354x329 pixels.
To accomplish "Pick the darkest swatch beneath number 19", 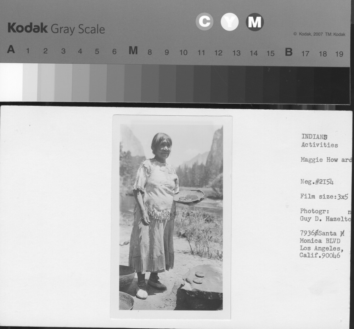I will tap(340, 85).
